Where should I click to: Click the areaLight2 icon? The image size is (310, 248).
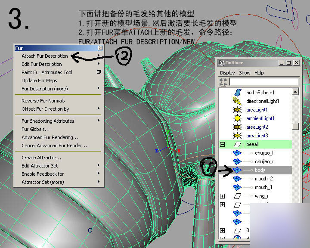point(237,127)
